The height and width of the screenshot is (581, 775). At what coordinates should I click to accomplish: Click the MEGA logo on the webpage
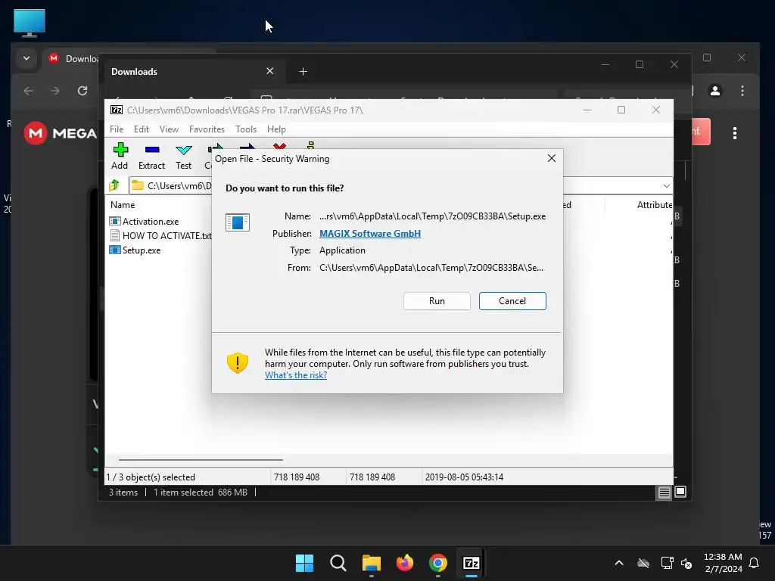pyautogui.click(x=61, y=133)
